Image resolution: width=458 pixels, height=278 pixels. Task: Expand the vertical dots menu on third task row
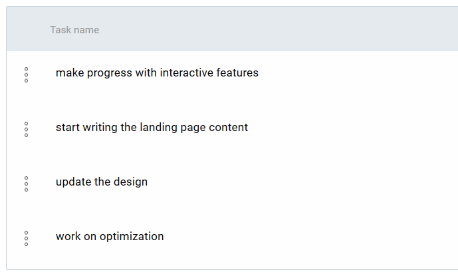27,184
